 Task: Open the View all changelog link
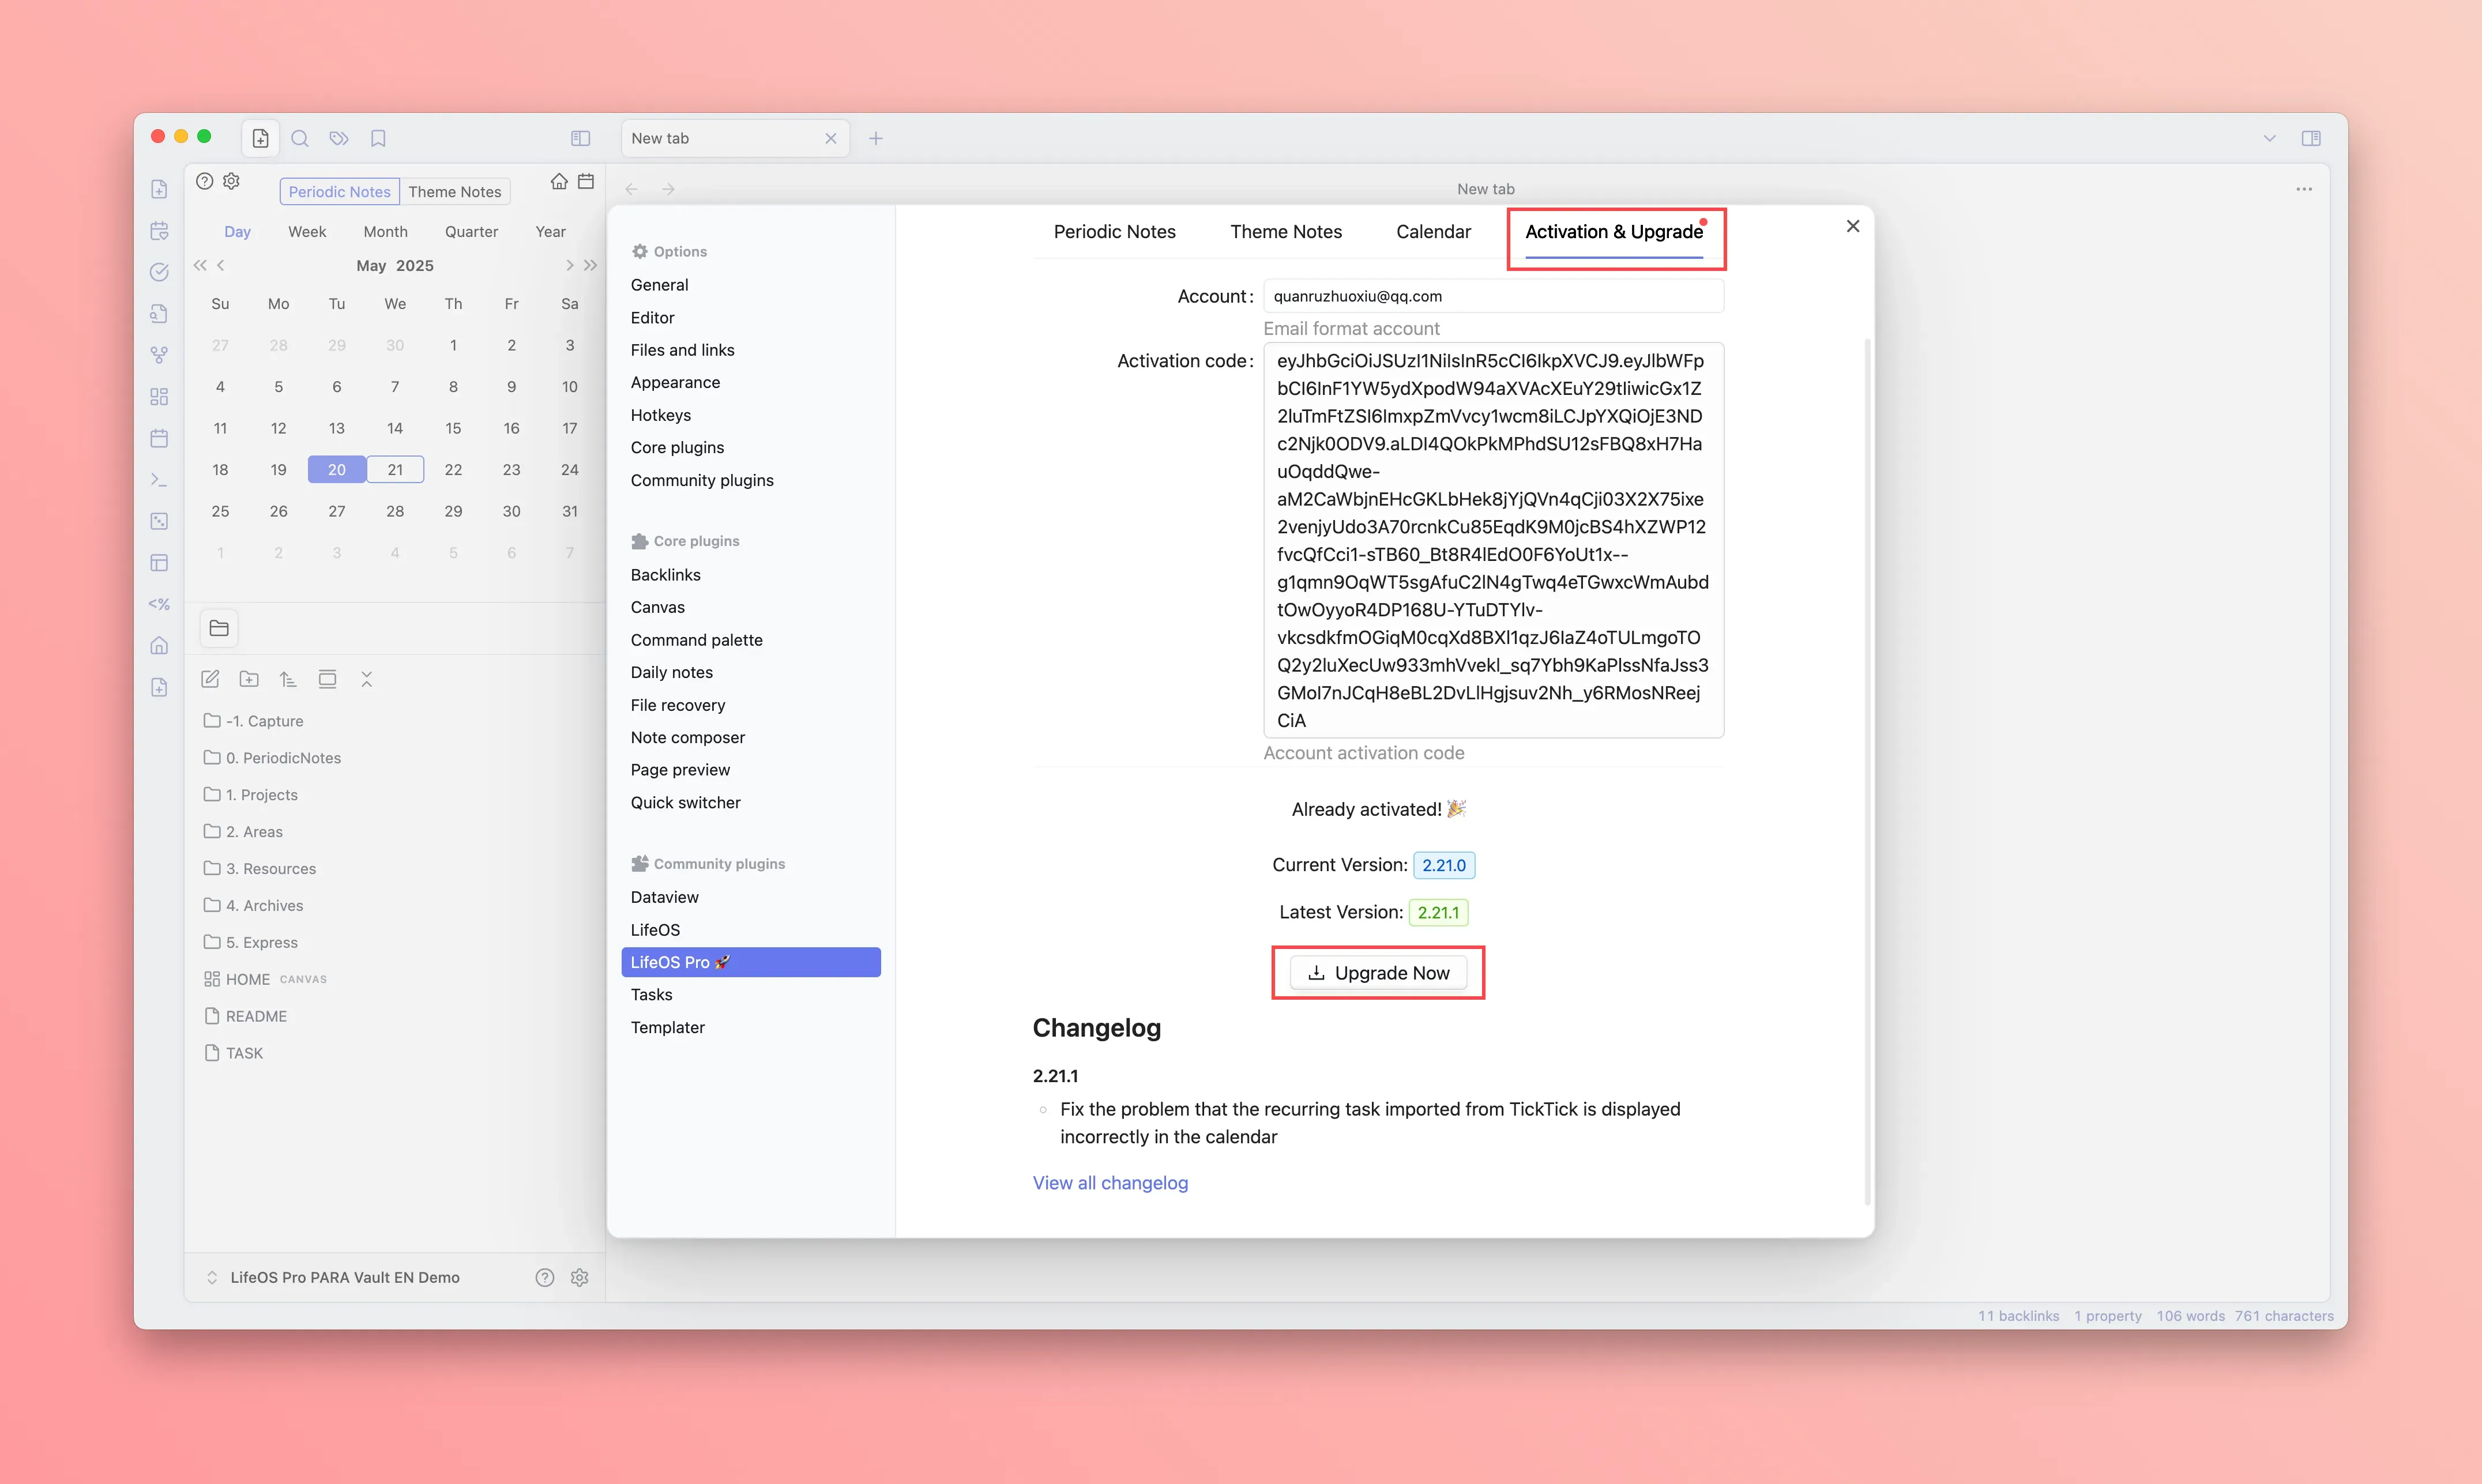1110,1182
